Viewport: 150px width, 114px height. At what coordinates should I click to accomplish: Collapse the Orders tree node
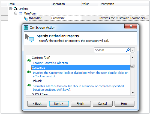point(11,9)
